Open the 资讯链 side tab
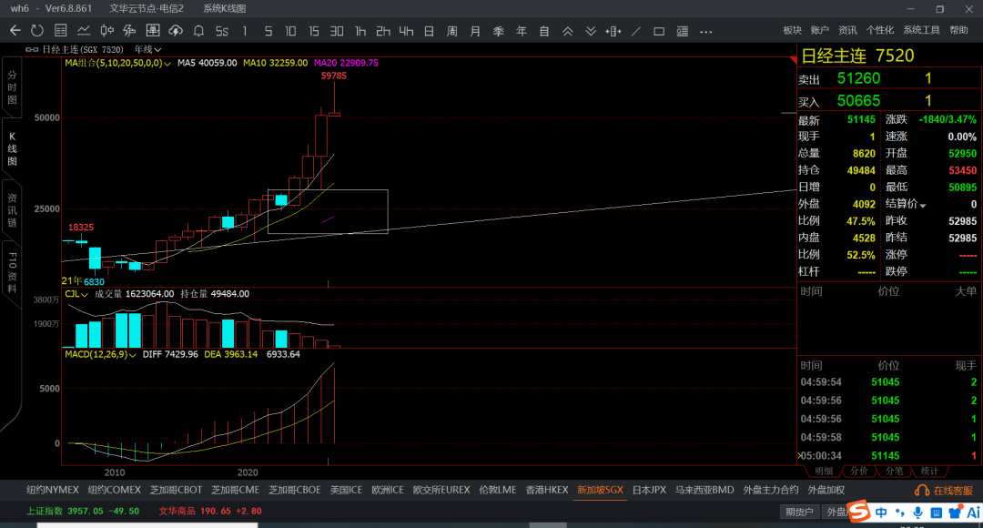Viewport: 983px width, 528px height. (13, 210)
